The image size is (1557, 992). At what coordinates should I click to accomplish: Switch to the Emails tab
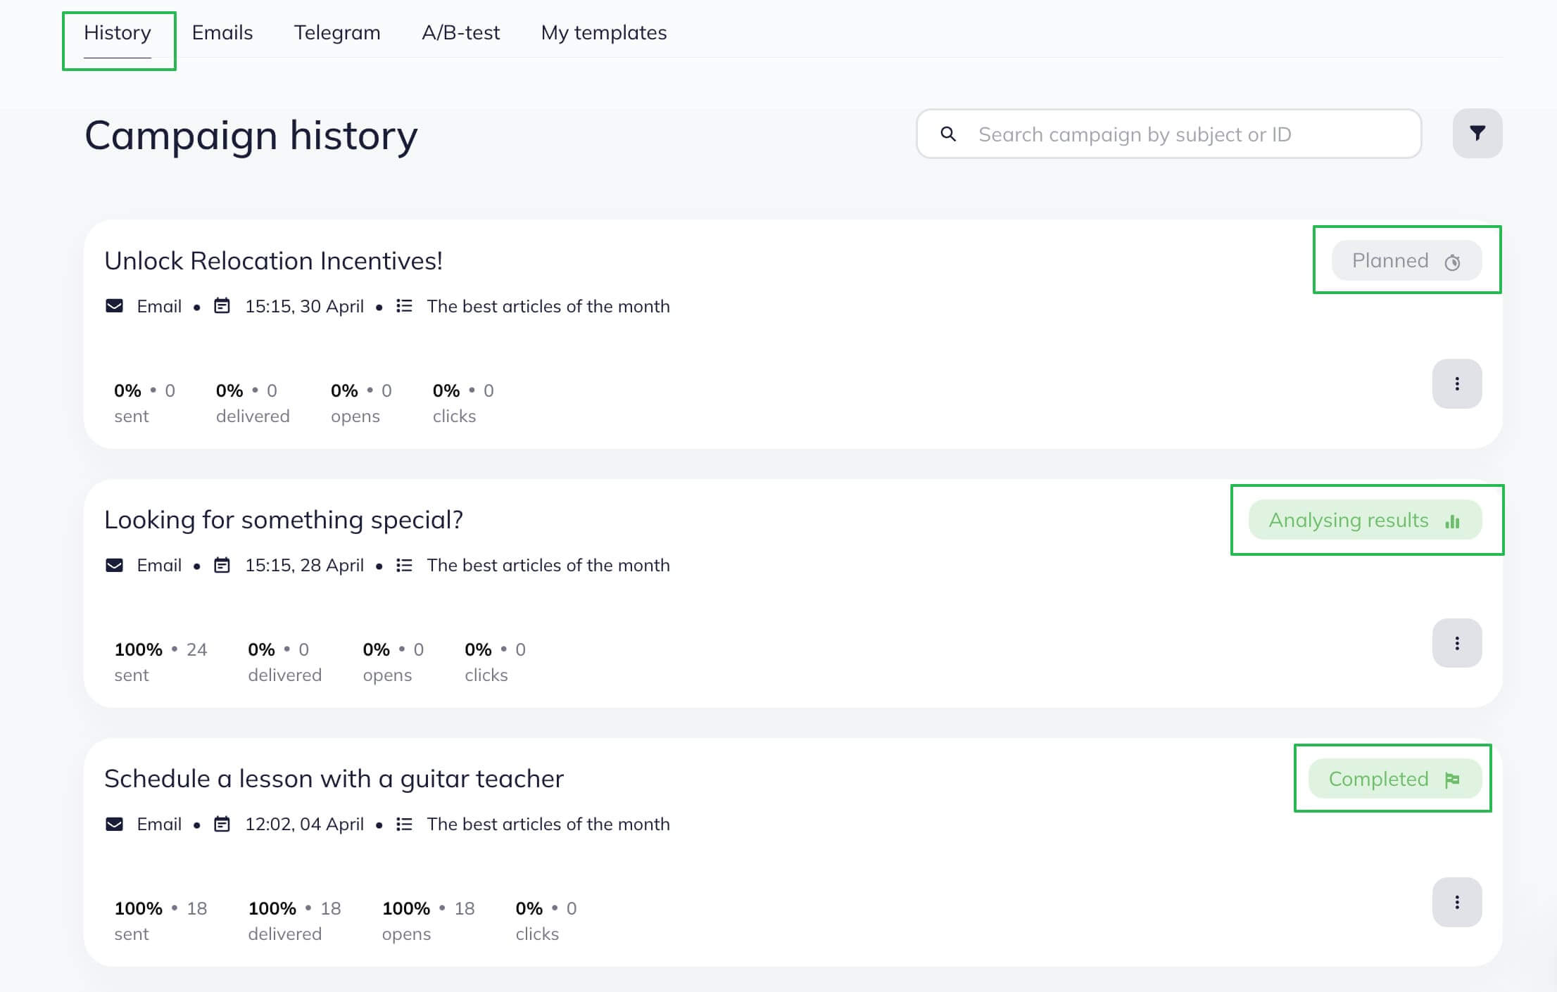pos(222,33)
